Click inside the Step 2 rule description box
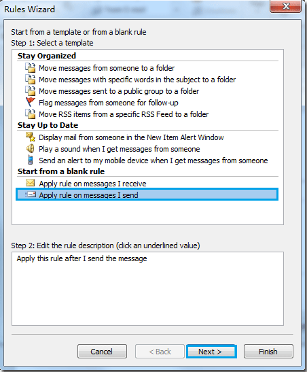 point(147,289)
